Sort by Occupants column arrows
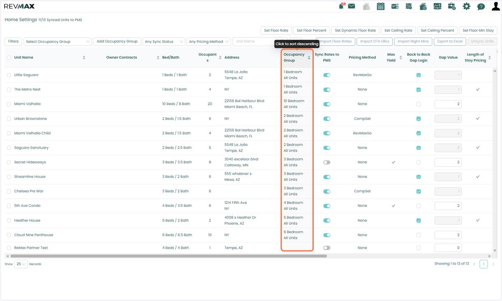This screenshot has height=301, width=502. point(220,57)
